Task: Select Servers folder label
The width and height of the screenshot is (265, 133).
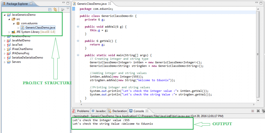Action: click(x=16, y=62)
